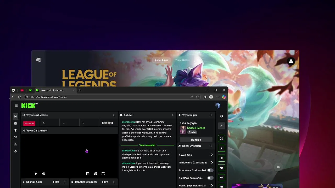Image resolution: width=335 pixels, height=188 pixels.
Task: Click Filtre in Denetim Eylemleri panel
Action: click(x=105, y=182)
